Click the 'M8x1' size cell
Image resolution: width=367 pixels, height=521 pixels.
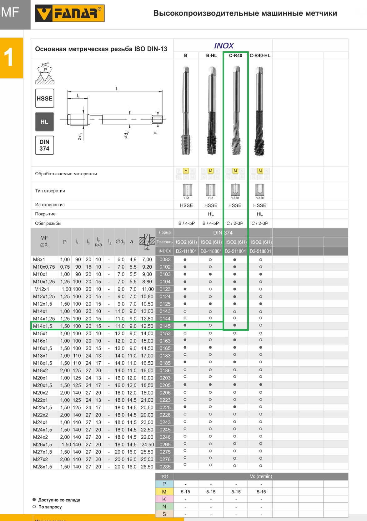pyautogui.click(x=39, y=259)
